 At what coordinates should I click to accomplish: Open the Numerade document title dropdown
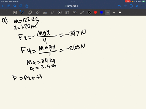click(73, 6)
